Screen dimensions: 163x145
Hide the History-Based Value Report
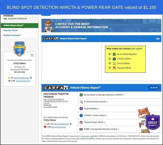158,39
